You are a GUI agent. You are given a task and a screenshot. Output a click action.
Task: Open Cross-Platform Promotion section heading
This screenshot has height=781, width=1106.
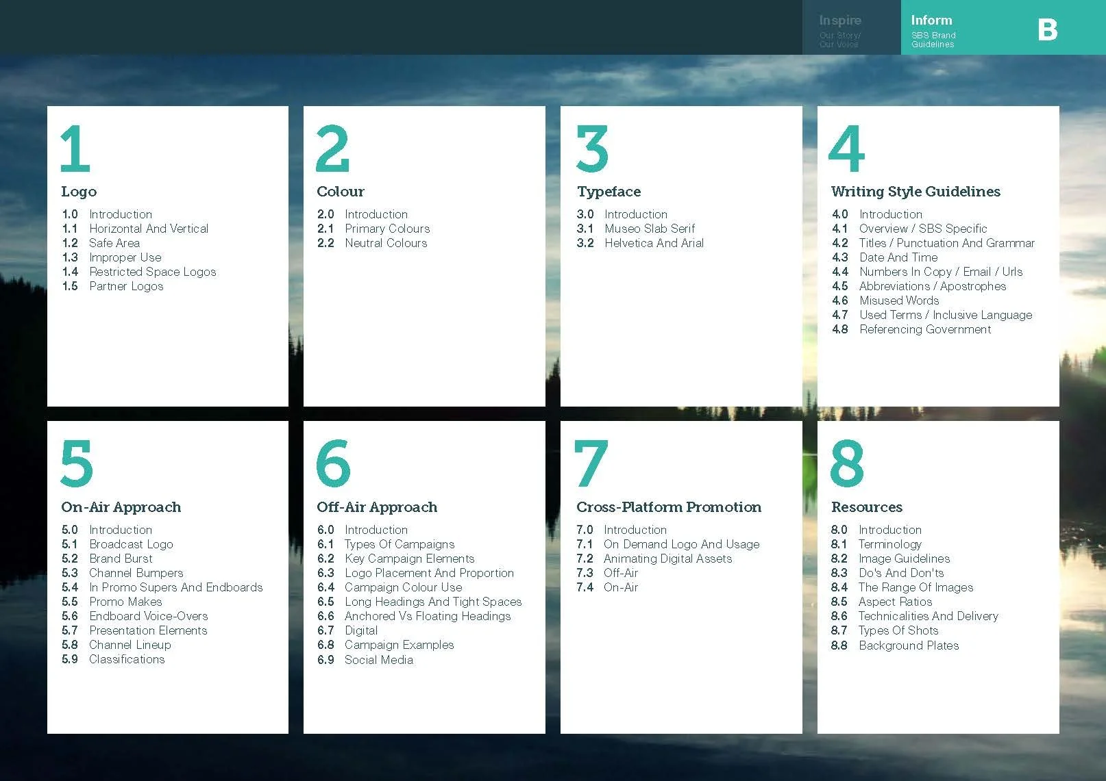669,507
